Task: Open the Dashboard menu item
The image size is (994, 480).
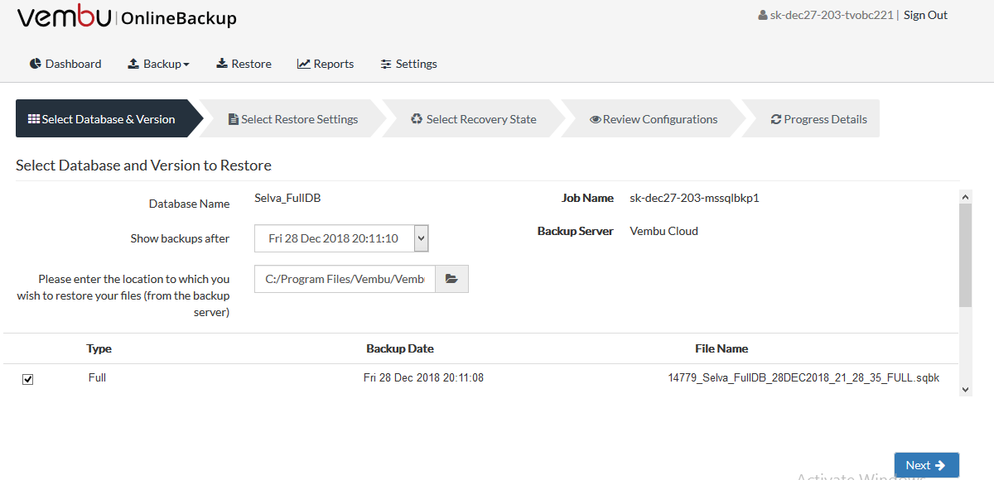Action: click(65, 64)
